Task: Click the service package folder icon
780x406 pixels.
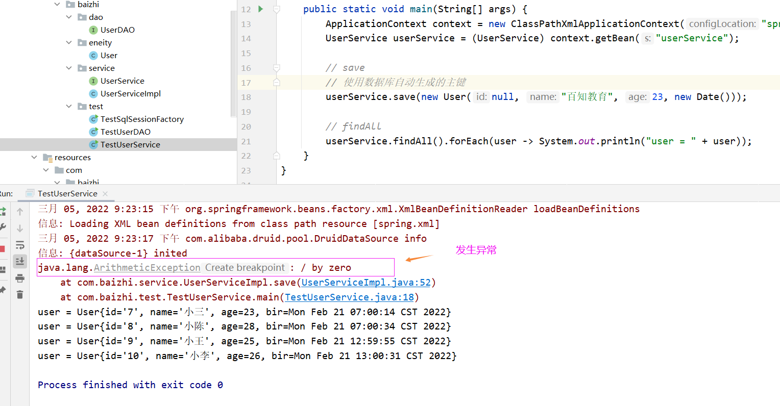Action: coord(82,68)
